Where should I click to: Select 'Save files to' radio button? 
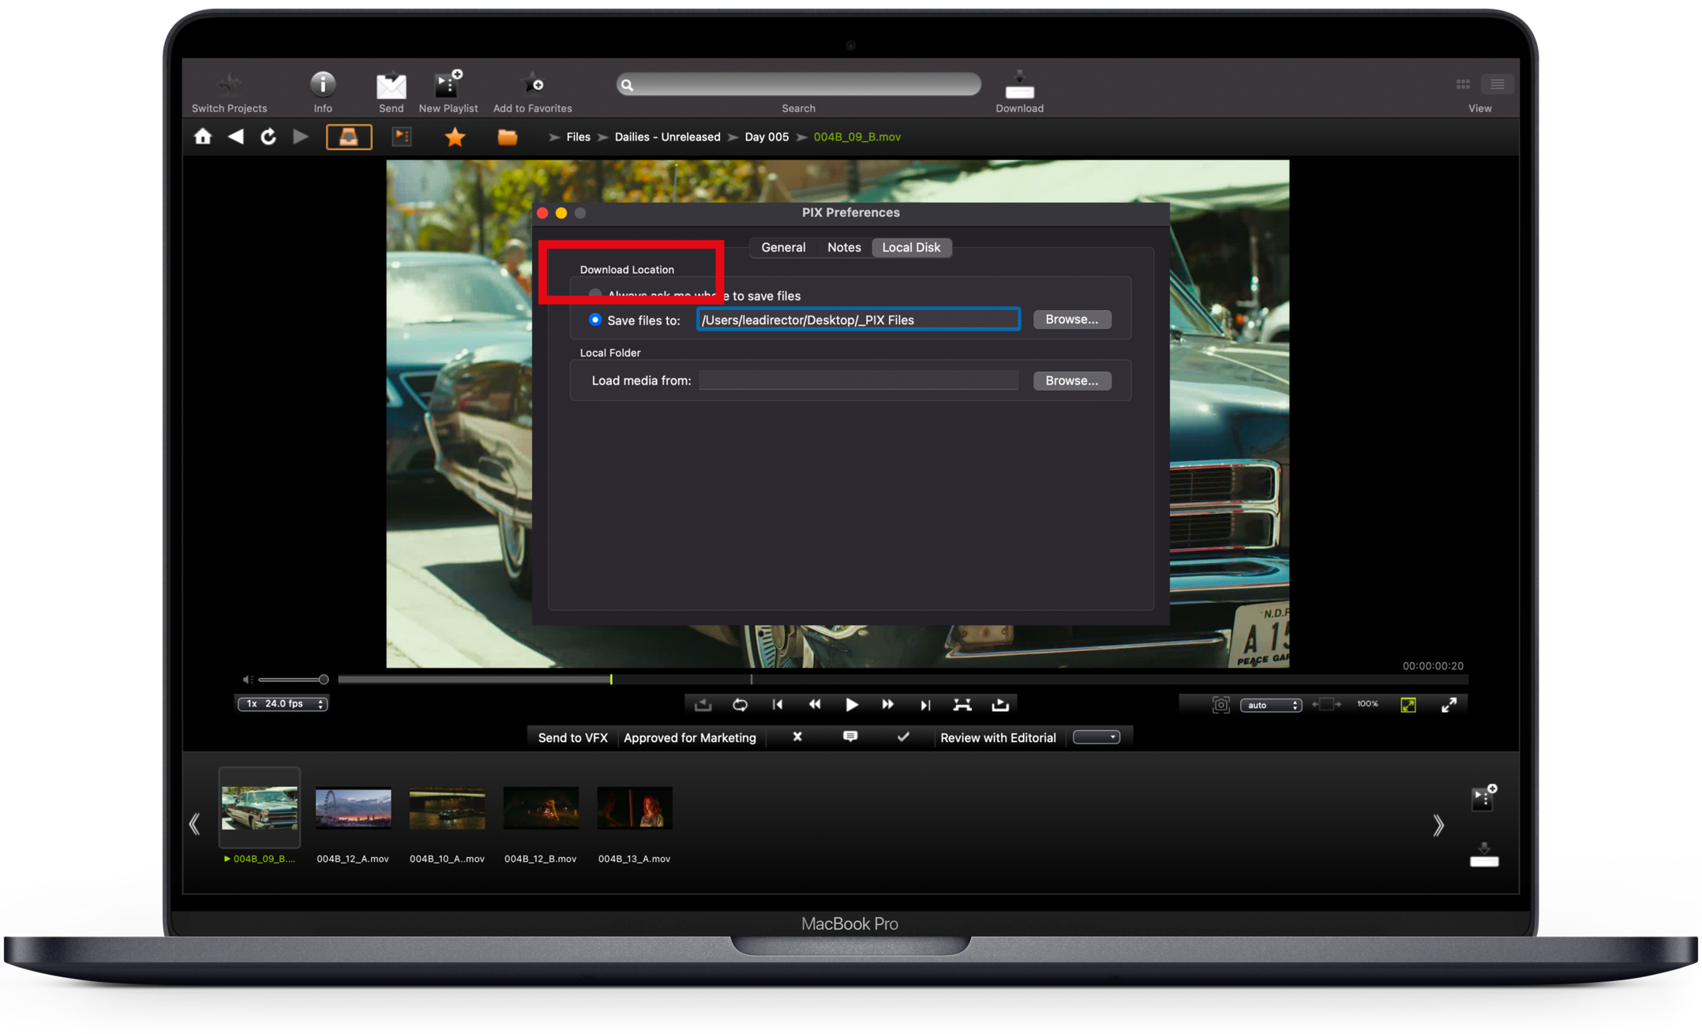(x=595, y=320)
